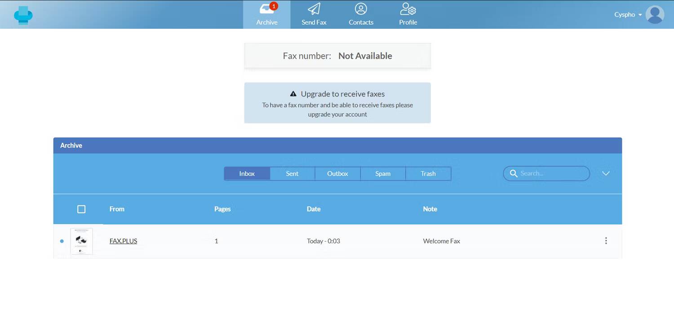Expand advanced search options with the down arrow
This screenshot has height=325, width=674.
[606, 173]
